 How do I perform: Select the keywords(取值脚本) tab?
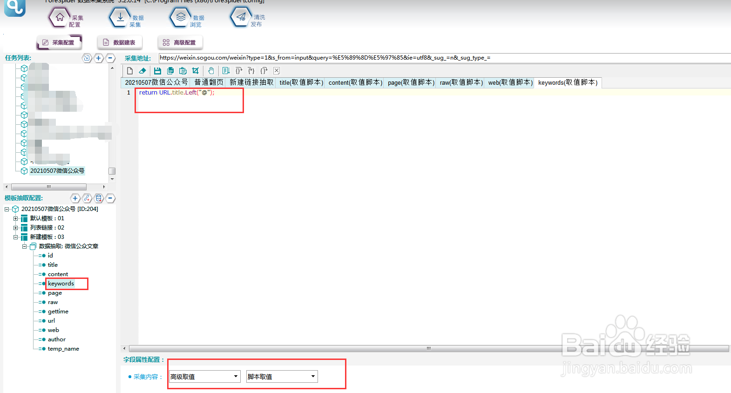(568, 82)
